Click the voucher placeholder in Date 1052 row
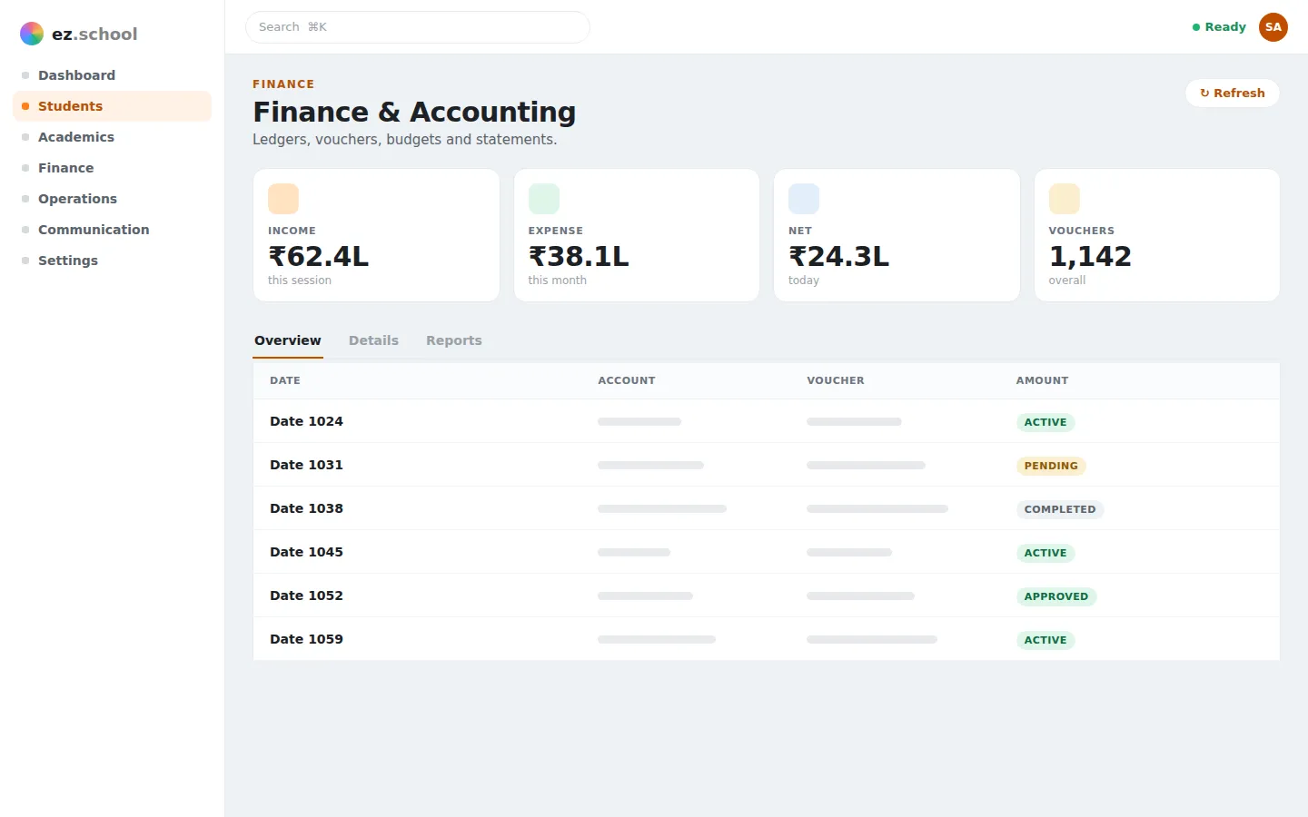1308x817 pixels. (x=860, y=596)
